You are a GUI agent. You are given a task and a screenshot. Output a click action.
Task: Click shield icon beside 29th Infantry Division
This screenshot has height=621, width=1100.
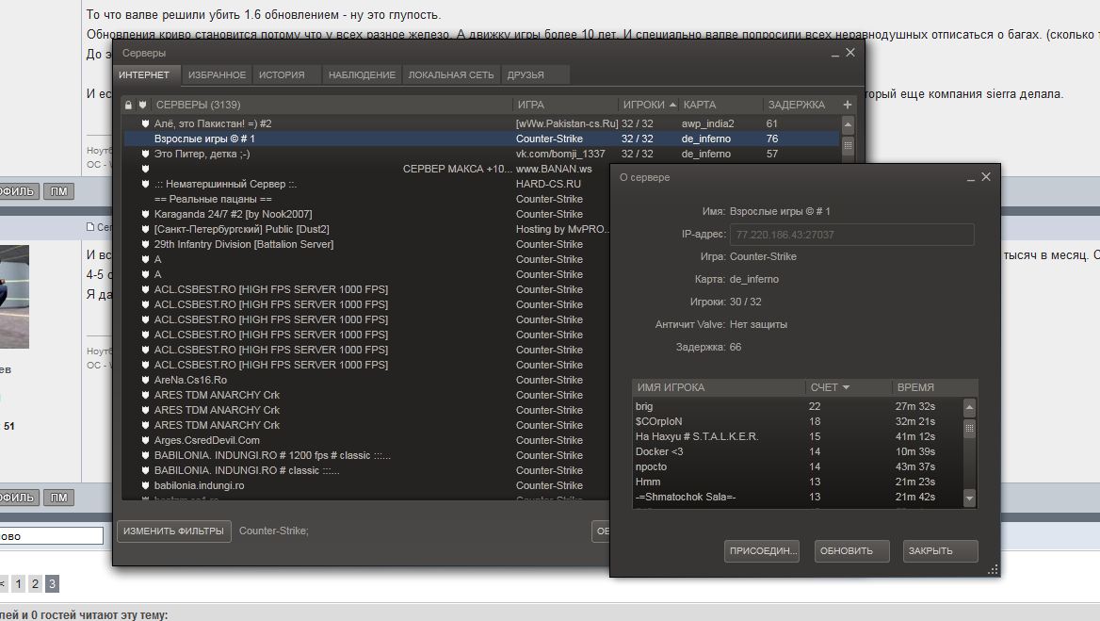pos(145,244)
